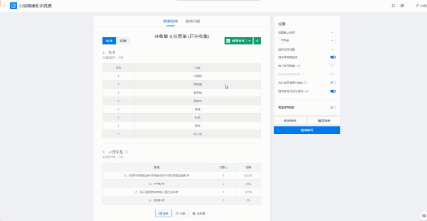The height and width of the screenshot is (221, 427).
Task: Collapse the 设置截止时间 section arrow
Action: (332, 32)
